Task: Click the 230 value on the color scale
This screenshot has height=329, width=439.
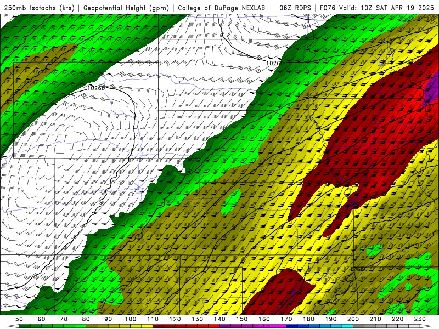Action: [420, 319]
